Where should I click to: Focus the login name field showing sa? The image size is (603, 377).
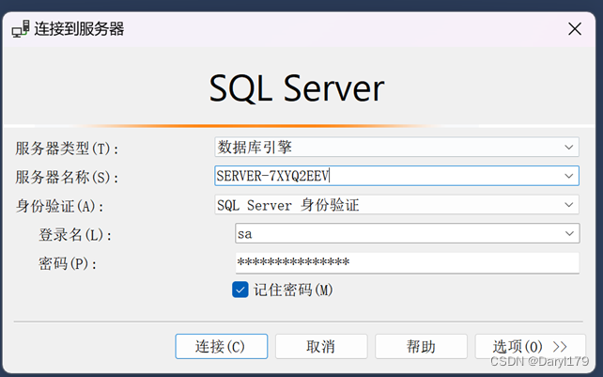point(408,233)
